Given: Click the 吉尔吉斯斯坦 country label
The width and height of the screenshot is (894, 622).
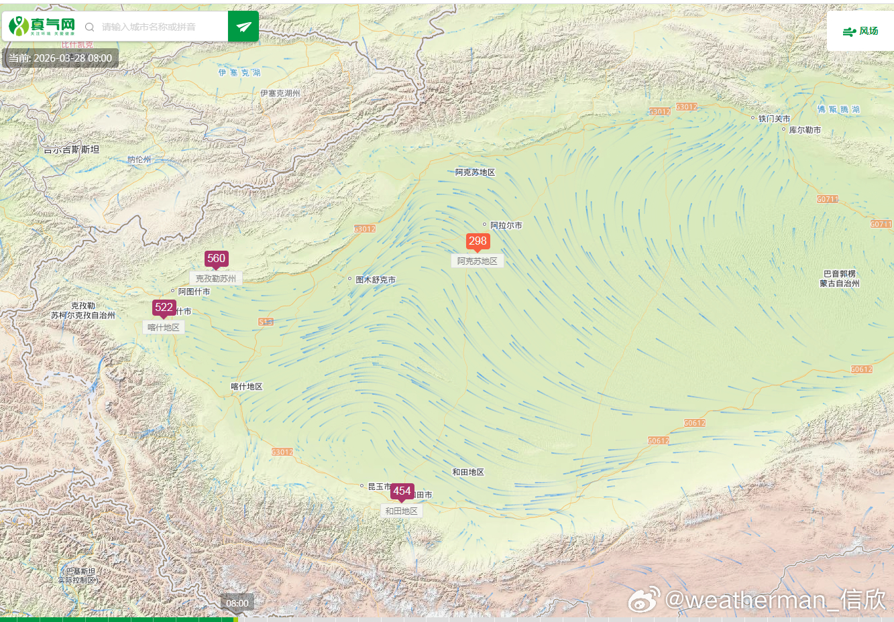Looking at the screenshot, I should tap(71, 149).
